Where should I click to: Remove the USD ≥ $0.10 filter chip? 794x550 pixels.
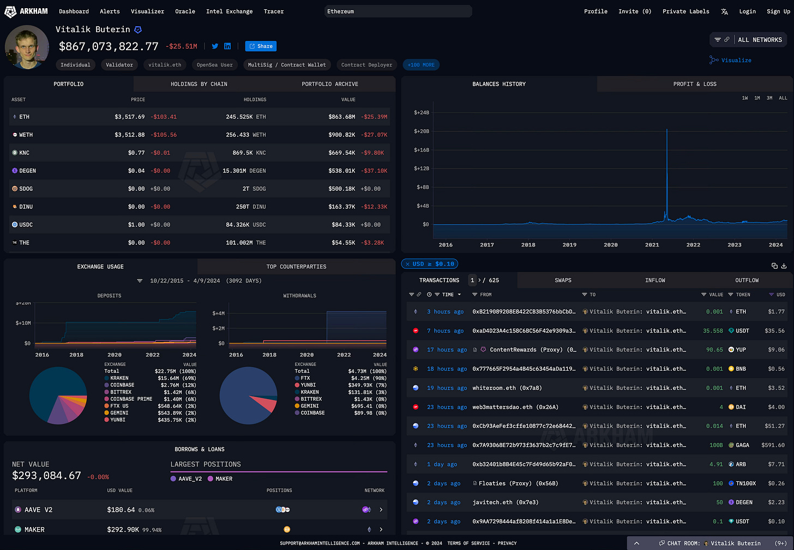[407, 264]
